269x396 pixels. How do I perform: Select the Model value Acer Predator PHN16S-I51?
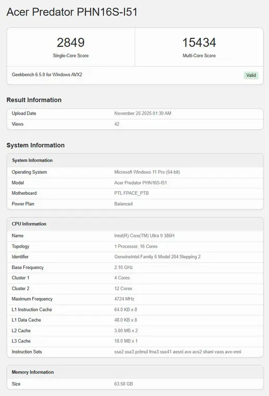coord(140,182)
